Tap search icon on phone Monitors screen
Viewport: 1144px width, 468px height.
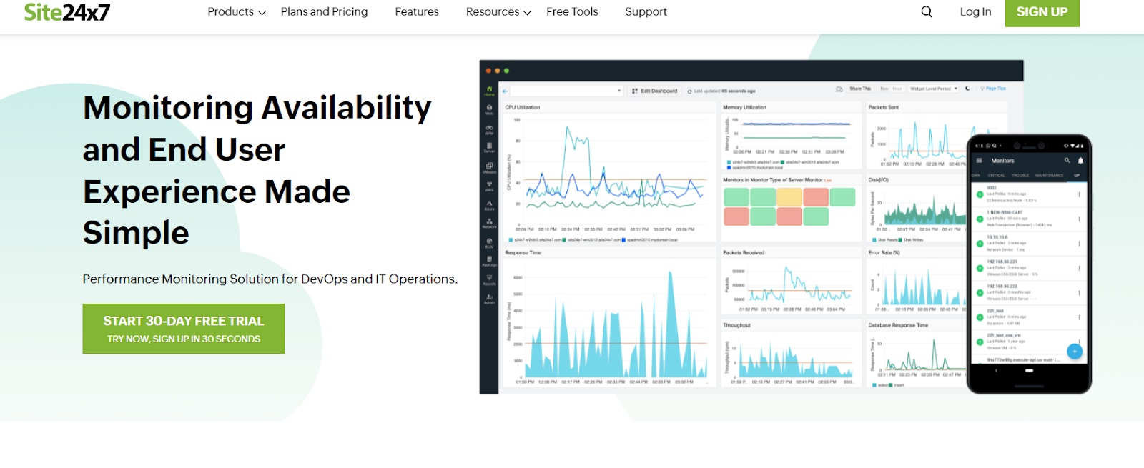pos(1067,161)
